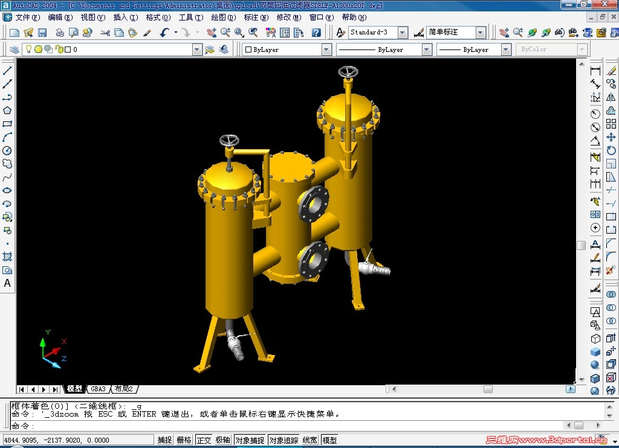Switch to the 布局2 layout tab

124,389
